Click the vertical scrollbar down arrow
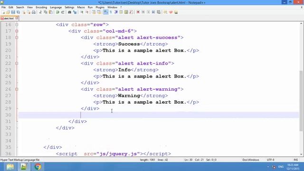 [301, 154]
